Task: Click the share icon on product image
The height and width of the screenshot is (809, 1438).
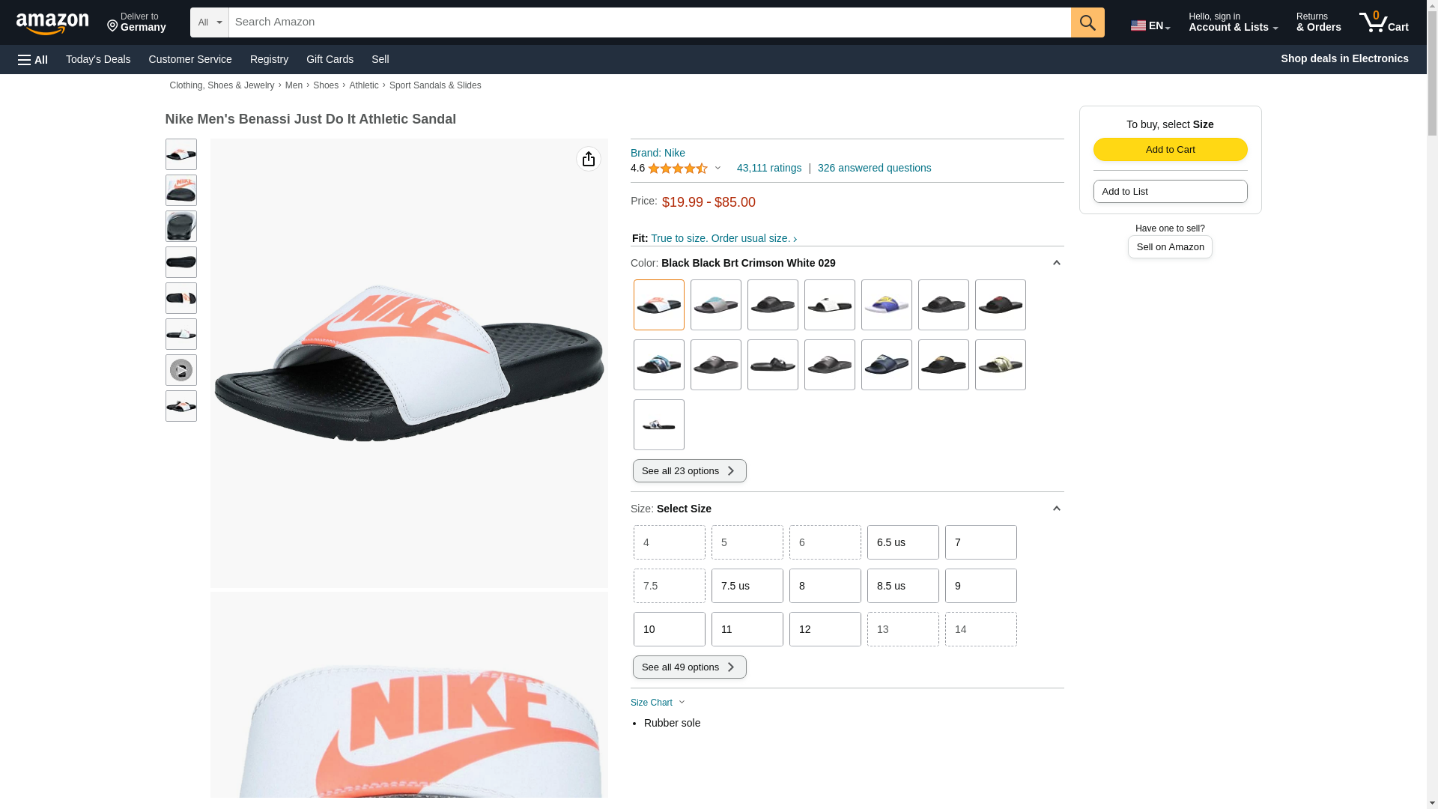Action: (588, 159)
